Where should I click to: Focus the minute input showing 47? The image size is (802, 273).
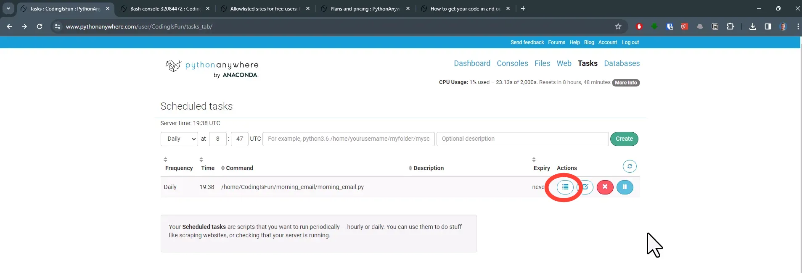[240, 139]
